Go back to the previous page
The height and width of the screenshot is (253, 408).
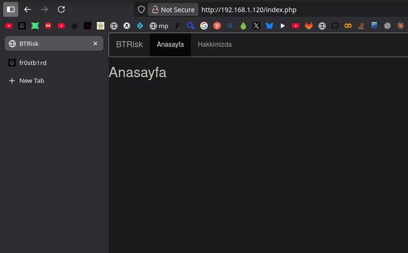[x=28, y=9]
